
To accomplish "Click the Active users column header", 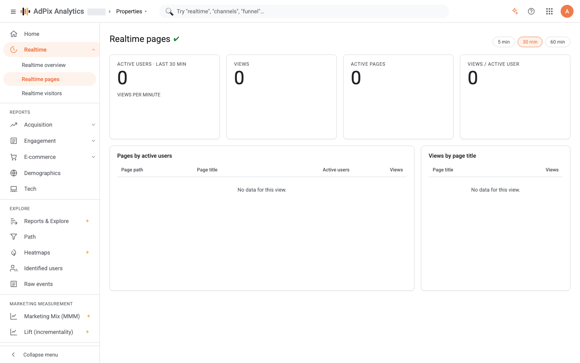I will 336,170.
